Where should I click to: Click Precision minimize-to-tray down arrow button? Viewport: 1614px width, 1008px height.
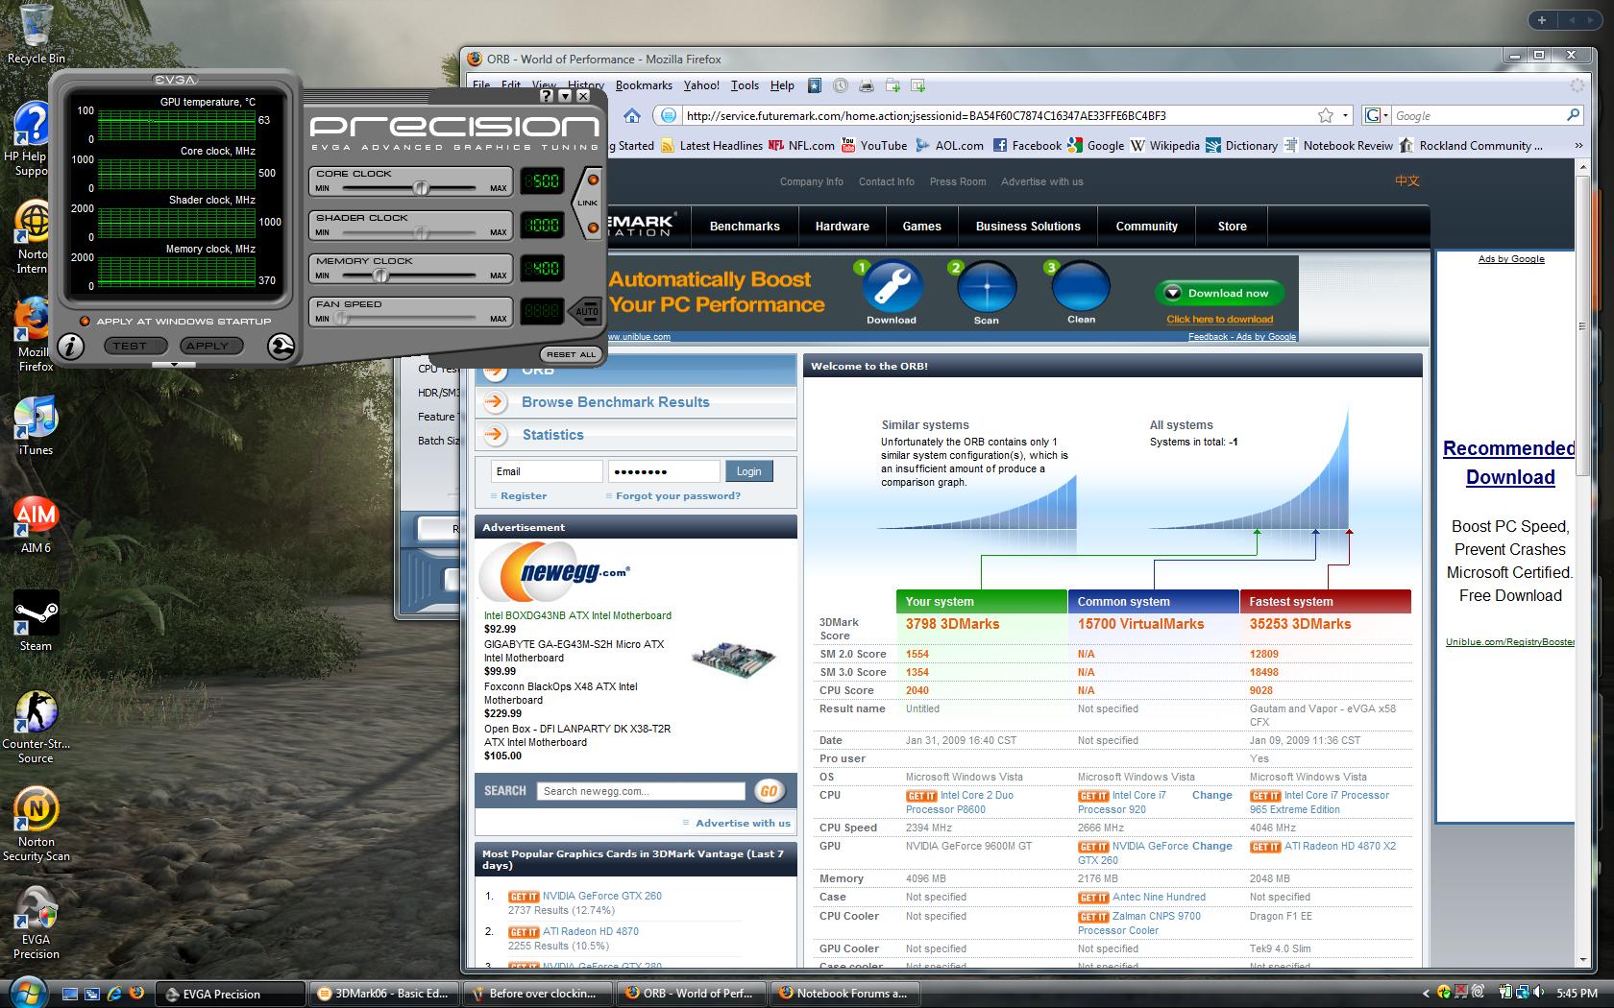coord(565,96)
